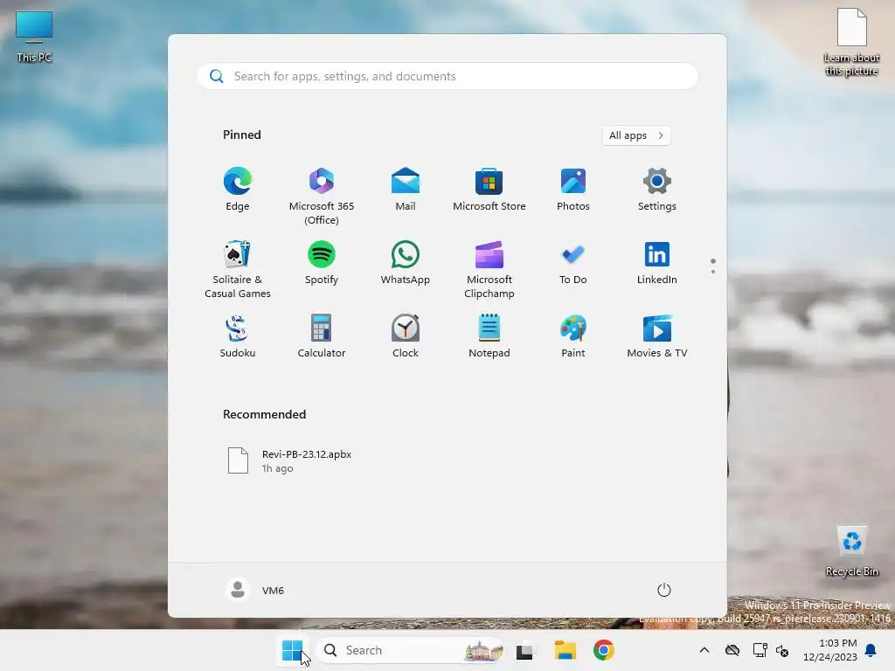This screenshot has height=671, width=895.
Task: Open Spotify
Action: tap(322, 264)
